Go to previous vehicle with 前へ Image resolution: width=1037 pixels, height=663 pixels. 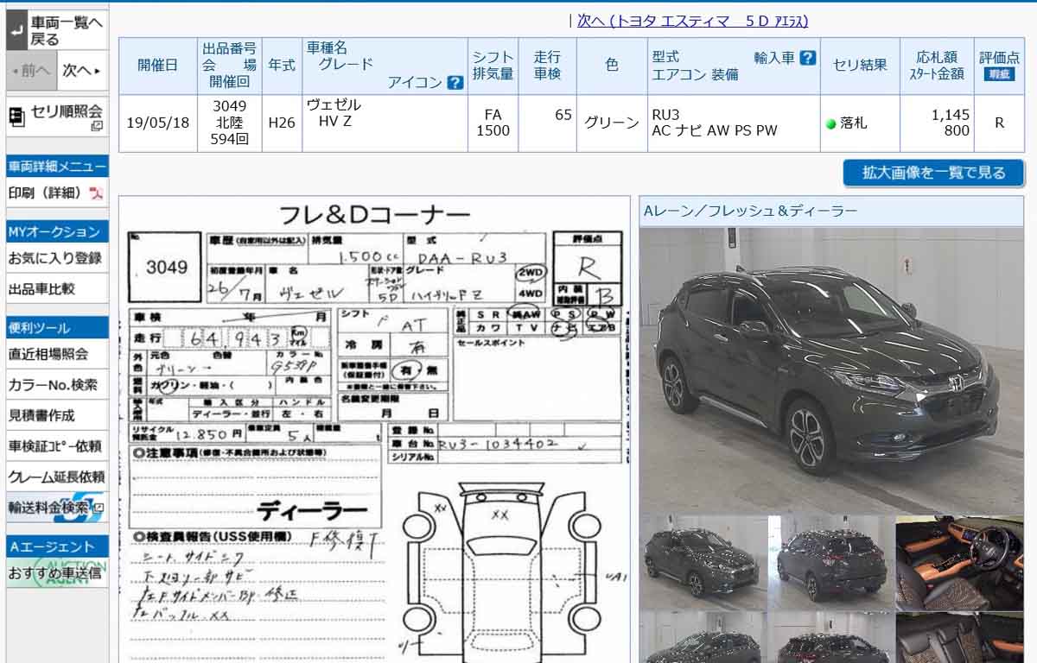click(31, 71)
